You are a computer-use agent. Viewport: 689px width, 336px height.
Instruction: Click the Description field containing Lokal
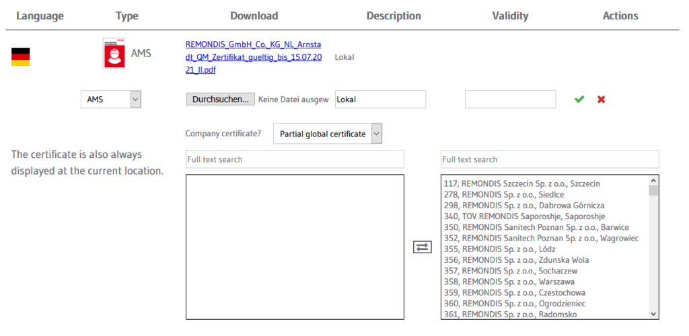(x=381, y=99)
